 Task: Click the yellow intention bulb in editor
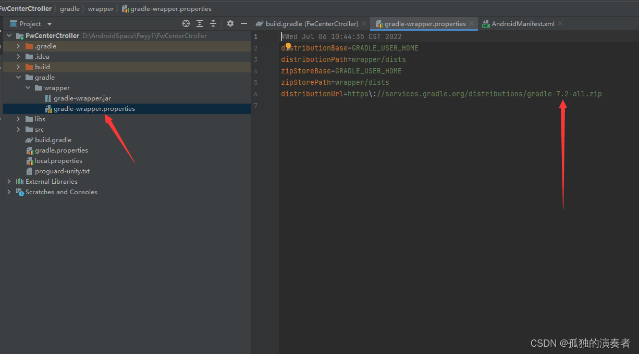(x=288, y=46)
